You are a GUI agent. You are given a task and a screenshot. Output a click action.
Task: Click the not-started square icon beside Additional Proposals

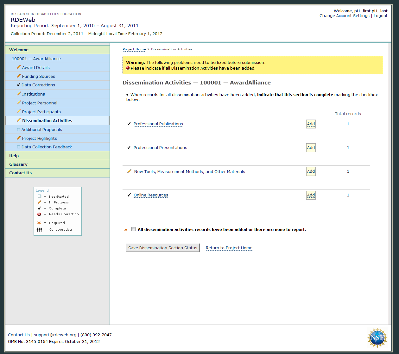(18, 129)
